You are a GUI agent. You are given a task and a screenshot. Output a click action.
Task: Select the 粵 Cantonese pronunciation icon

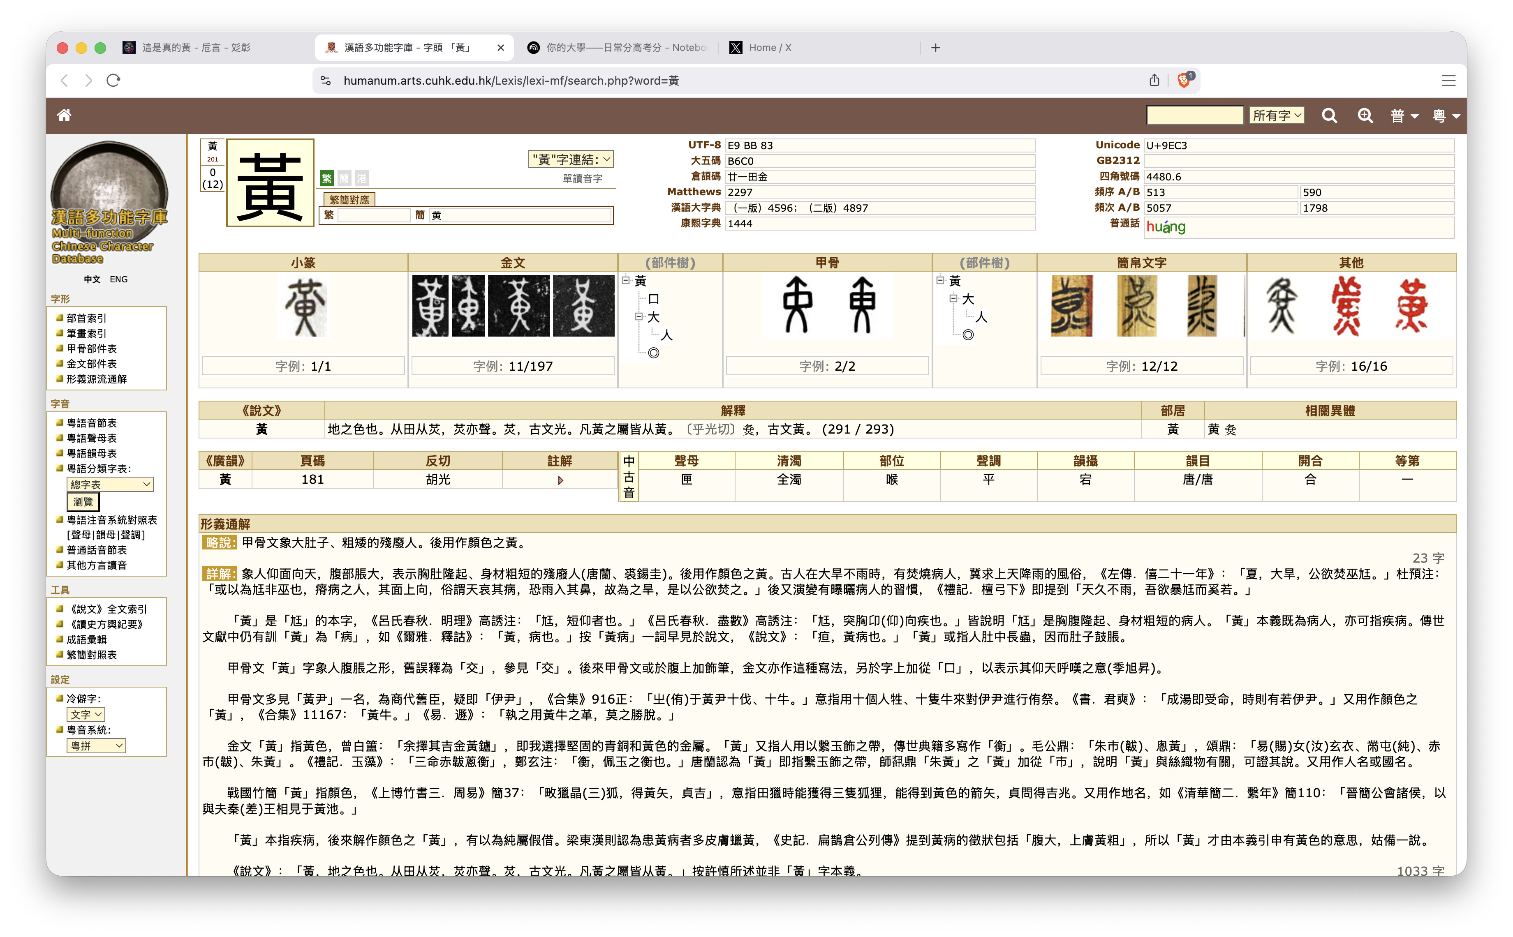(1444, 115)
